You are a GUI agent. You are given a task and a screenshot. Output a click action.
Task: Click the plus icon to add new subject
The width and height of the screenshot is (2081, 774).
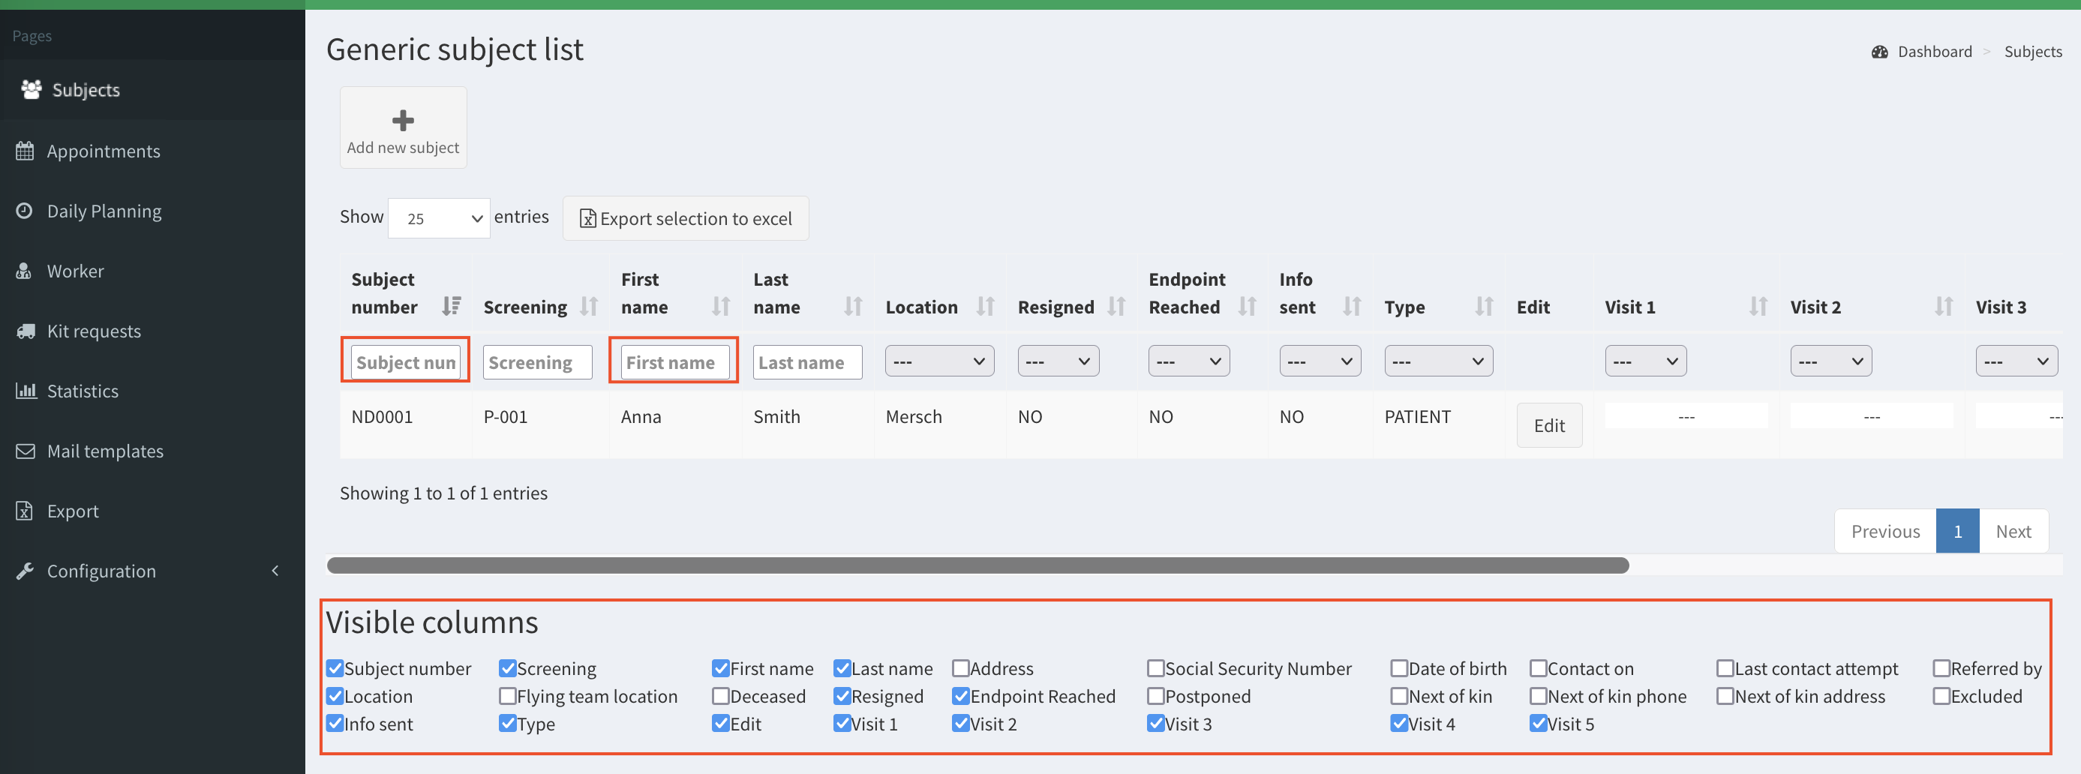point(402,121)
